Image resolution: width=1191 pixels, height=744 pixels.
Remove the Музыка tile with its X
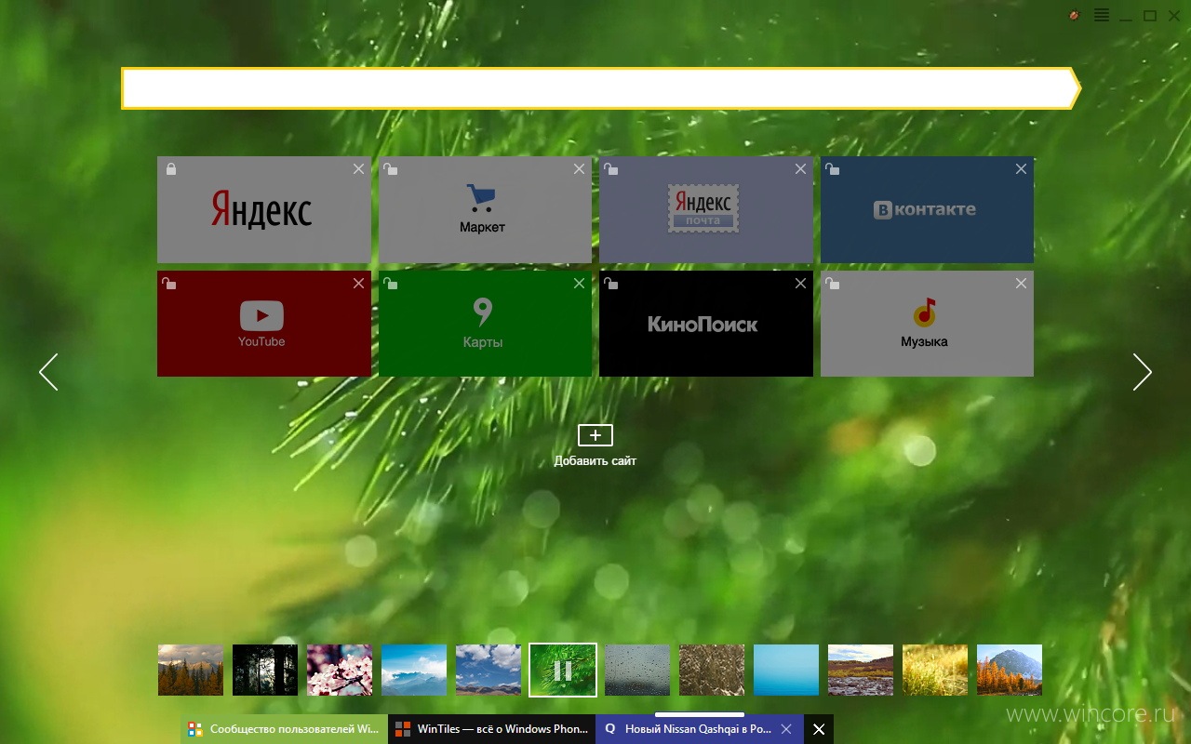click(1021, 283)
